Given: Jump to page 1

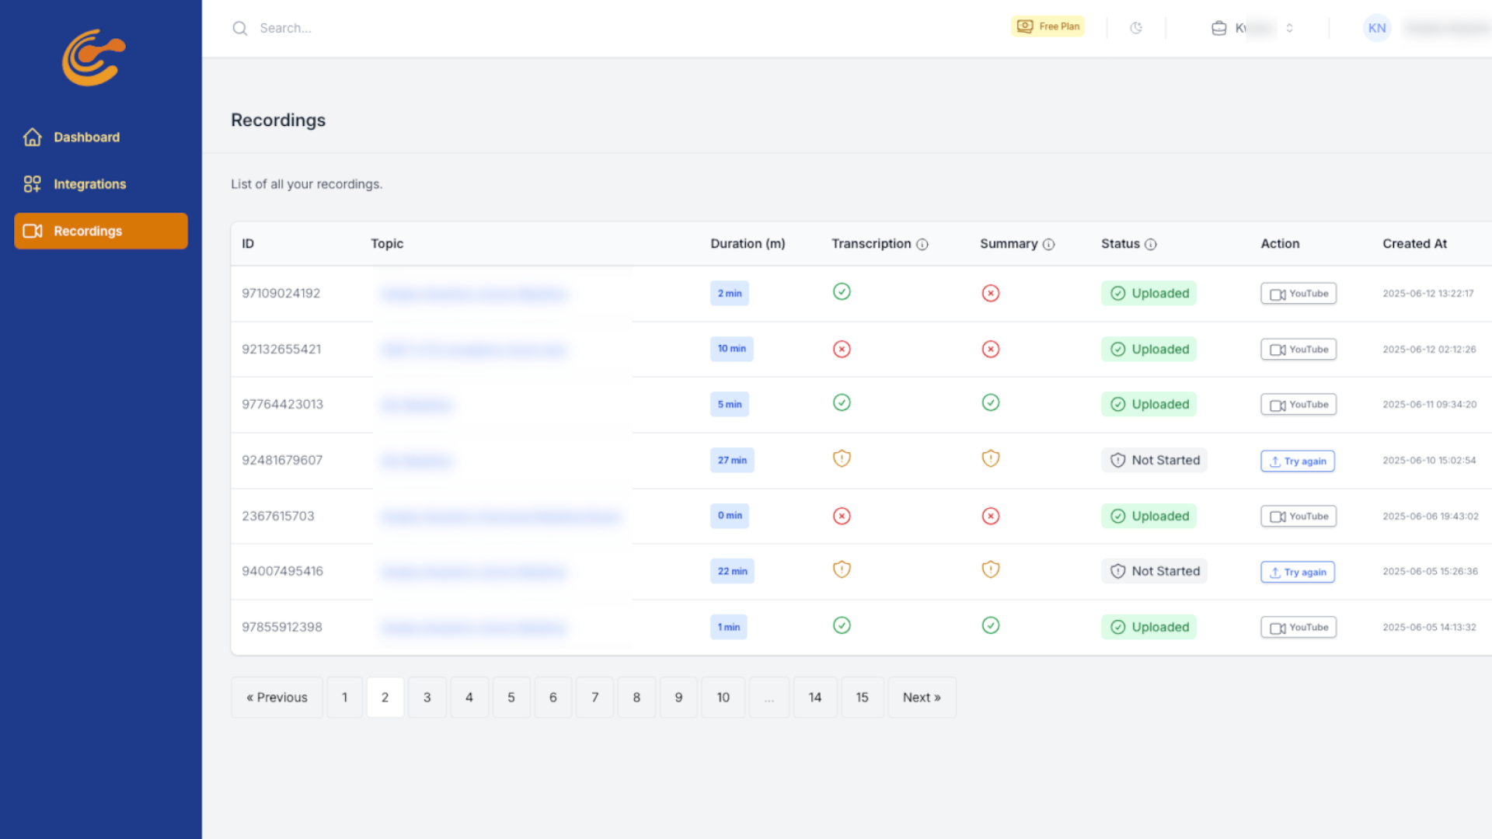Looking at the screenshot, I should (x=344, y=698).
